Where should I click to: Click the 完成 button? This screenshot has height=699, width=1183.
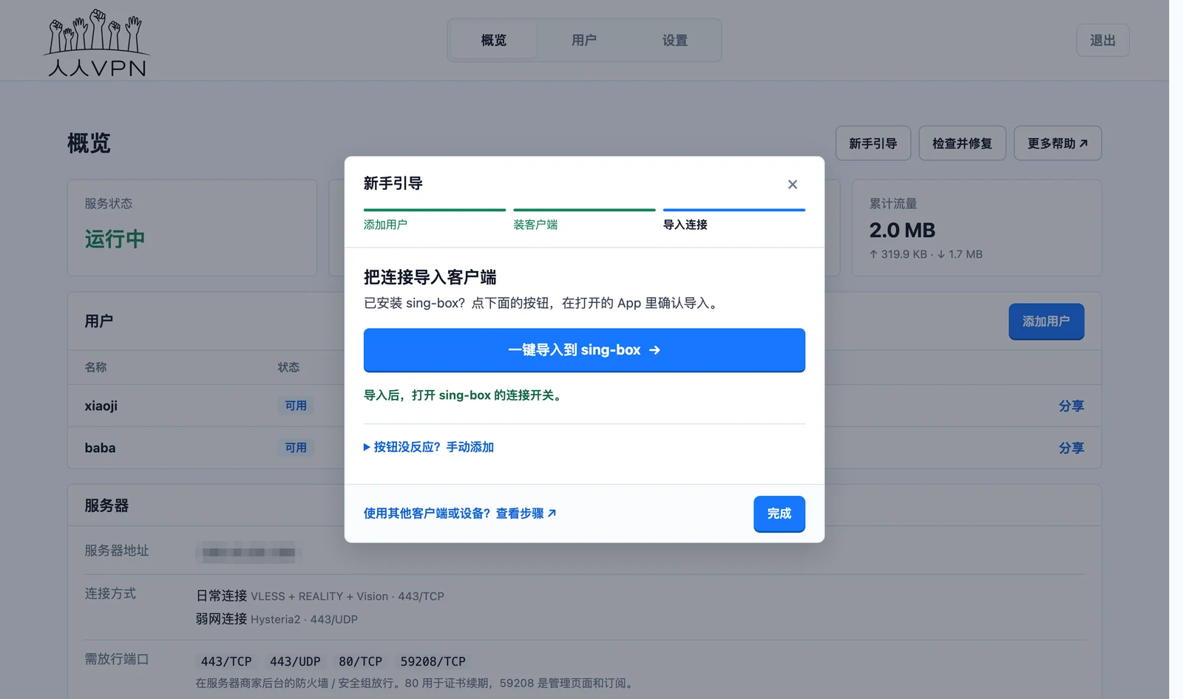[779, 514]
